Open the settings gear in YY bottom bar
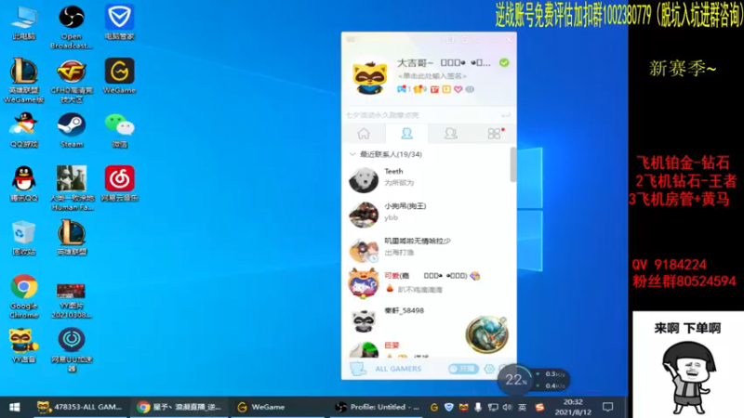The height and width of the screenshot is (418, 744). [x=489, y=369]
